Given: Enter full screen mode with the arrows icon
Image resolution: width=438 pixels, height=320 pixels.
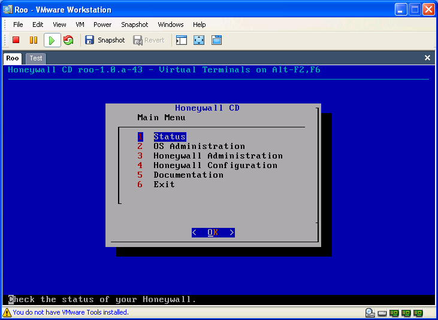Looking at the screenshot, I should 199,40.
